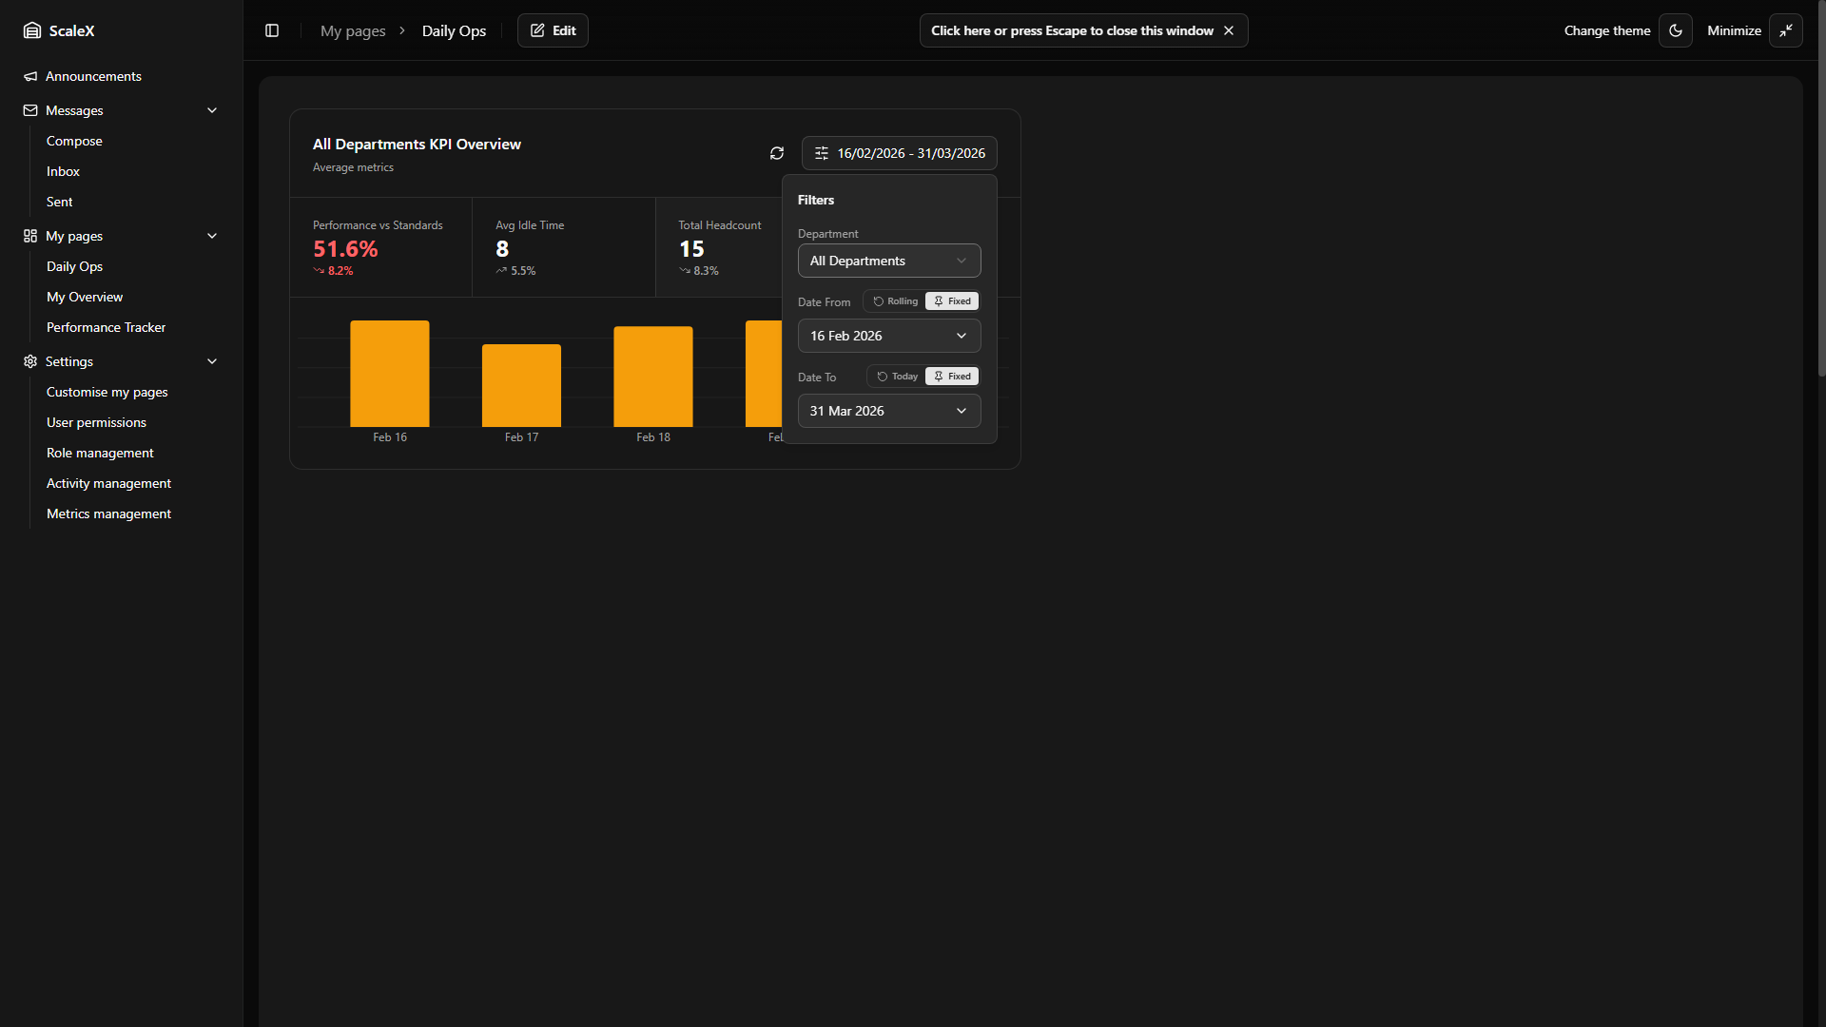Viewport: 1826px width, 1027px height.
Task: Click the Edit button
Action: point(553,30)
